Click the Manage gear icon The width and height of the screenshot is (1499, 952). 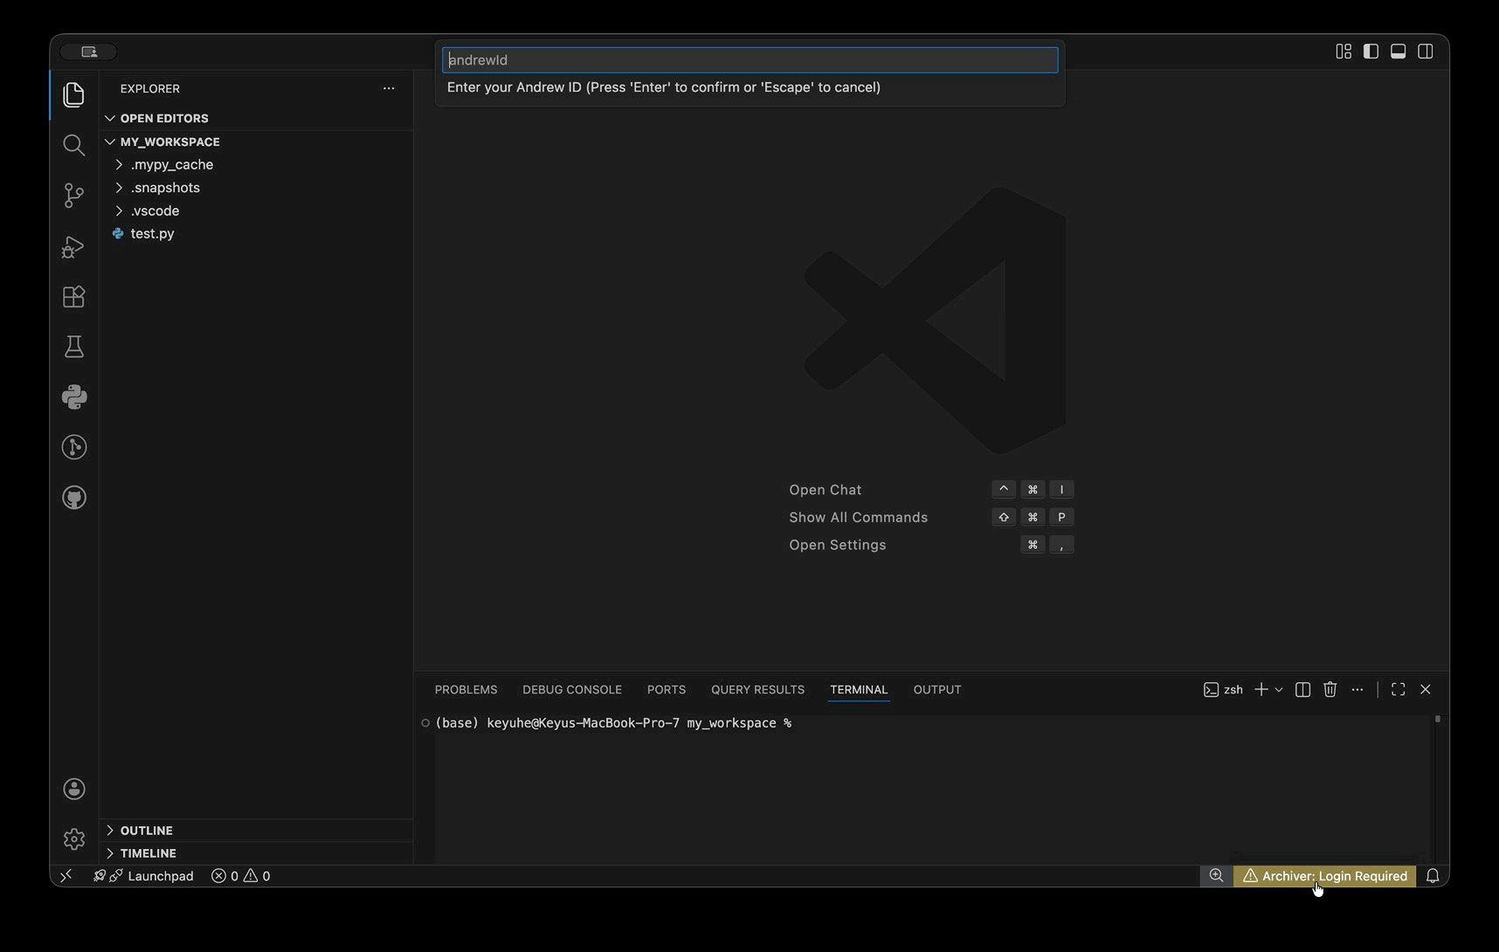(x=74, y=839)
